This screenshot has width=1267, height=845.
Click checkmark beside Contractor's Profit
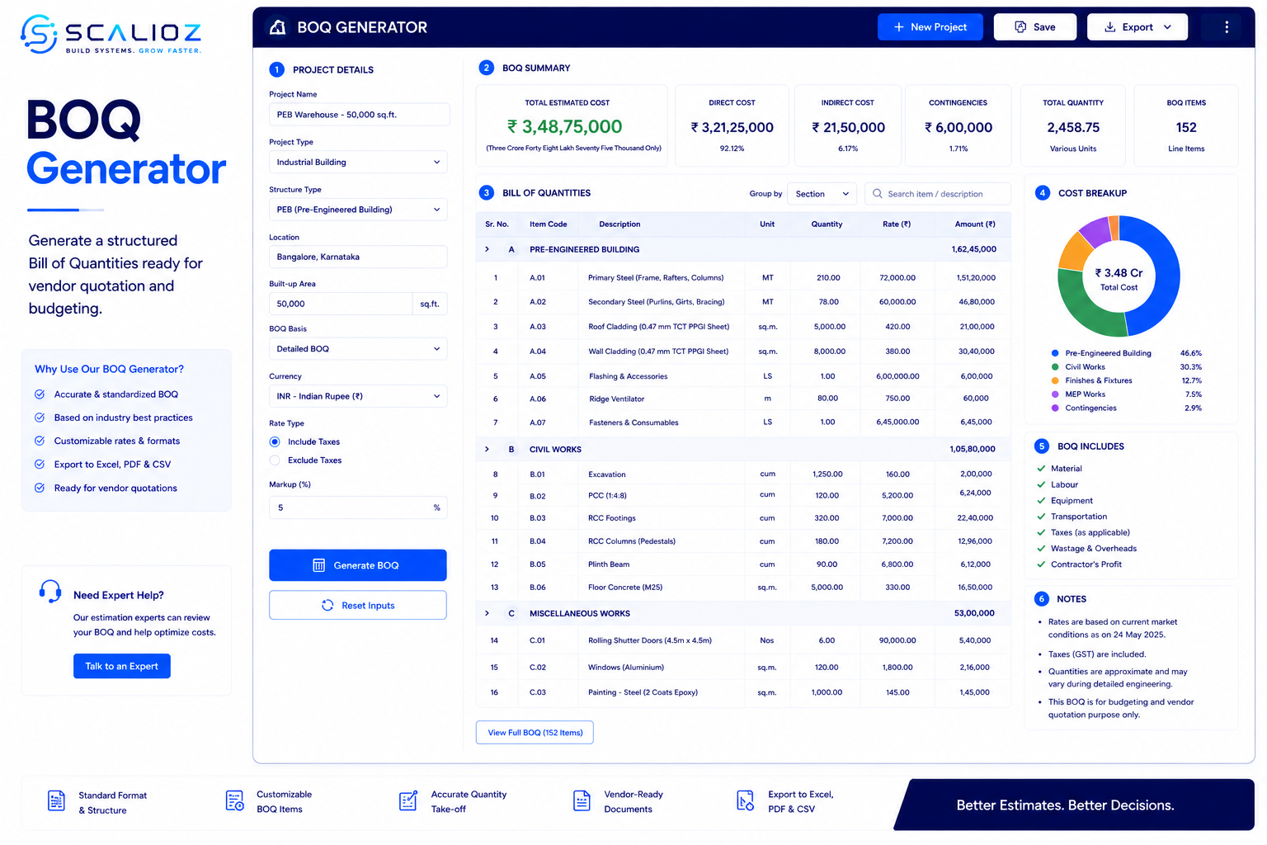click(1041, 564)
